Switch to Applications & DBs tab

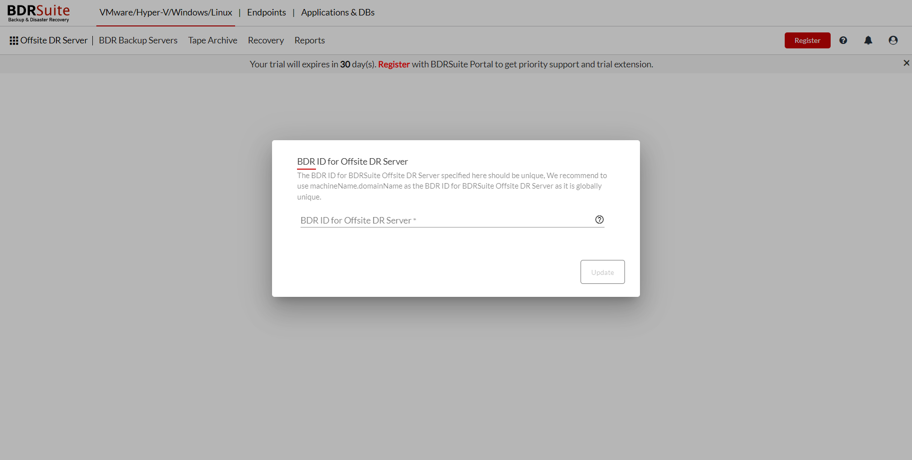click(338, 12)
